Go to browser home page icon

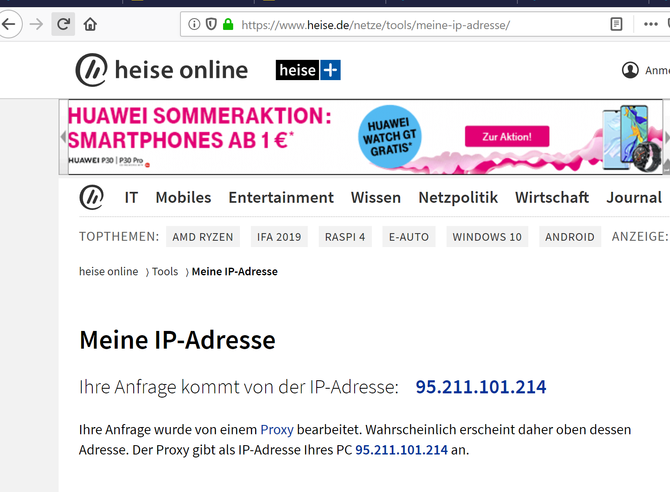click(90, 24)
